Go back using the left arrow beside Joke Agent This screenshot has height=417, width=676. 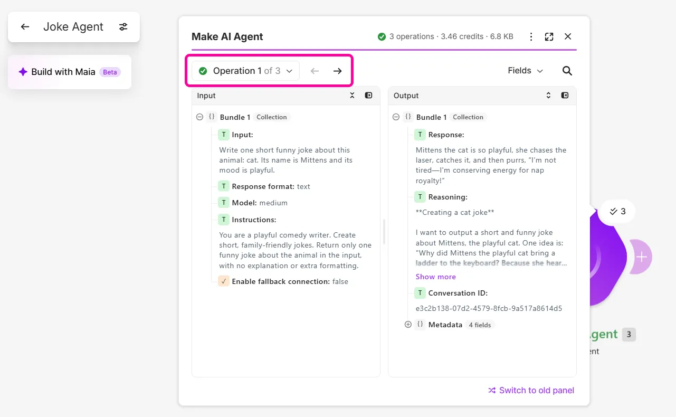[x=25, y=27]
